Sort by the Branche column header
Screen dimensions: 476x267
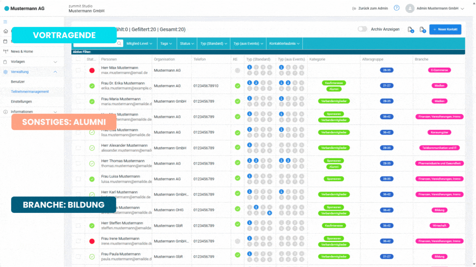point(422,59)
